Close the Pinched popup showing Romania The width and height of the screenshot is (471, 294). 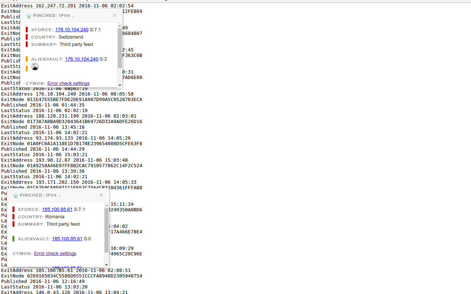pyautogui.click(x=102, y=195)
